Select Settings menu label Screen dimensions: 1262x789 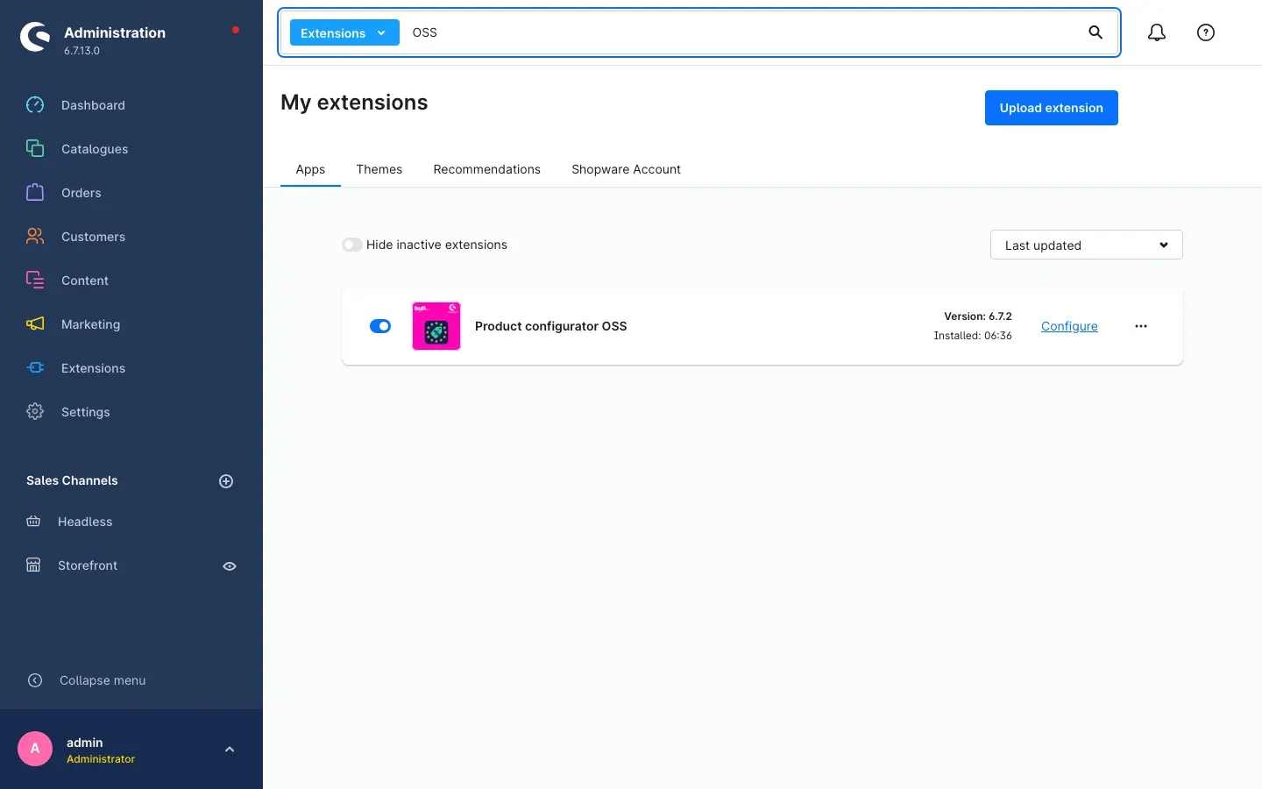tap(86, 412)
